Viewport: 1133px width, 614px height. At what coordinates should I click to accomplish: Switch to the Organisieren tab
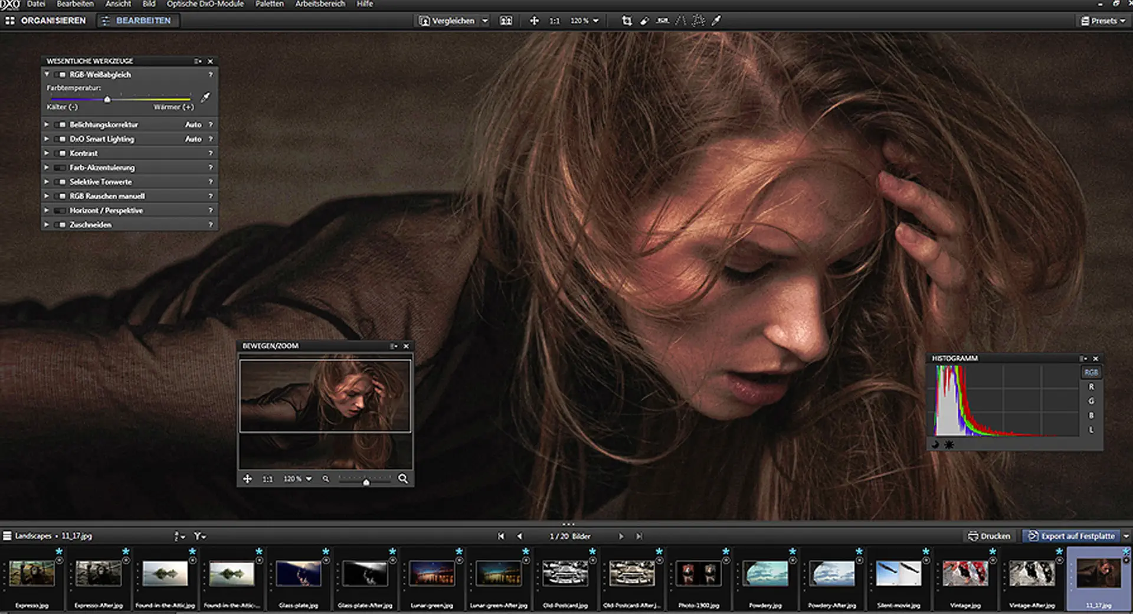[x=47, y=20]
